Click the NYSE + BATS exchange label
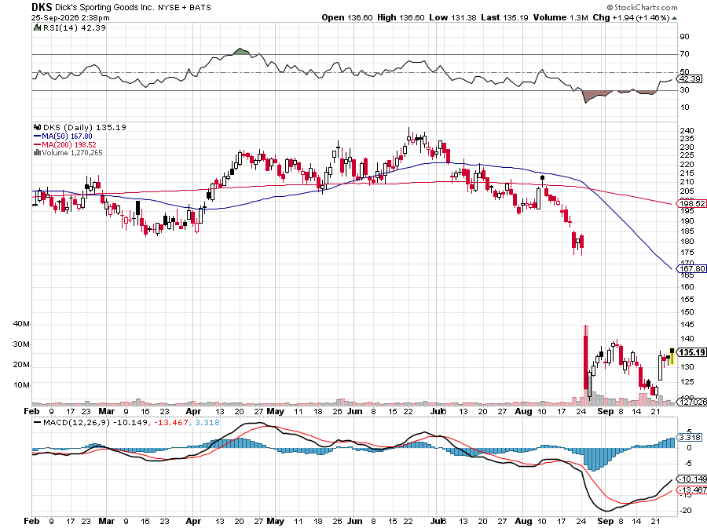The width and height of the screenshot is (707, 528). coord(184,8)
